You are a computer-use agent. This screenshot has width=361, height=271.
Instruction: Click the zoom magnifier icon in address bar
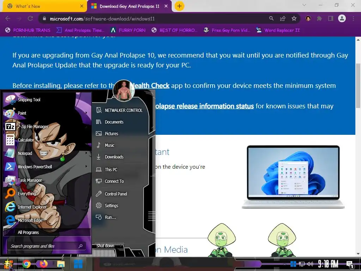tap(271, 18)
